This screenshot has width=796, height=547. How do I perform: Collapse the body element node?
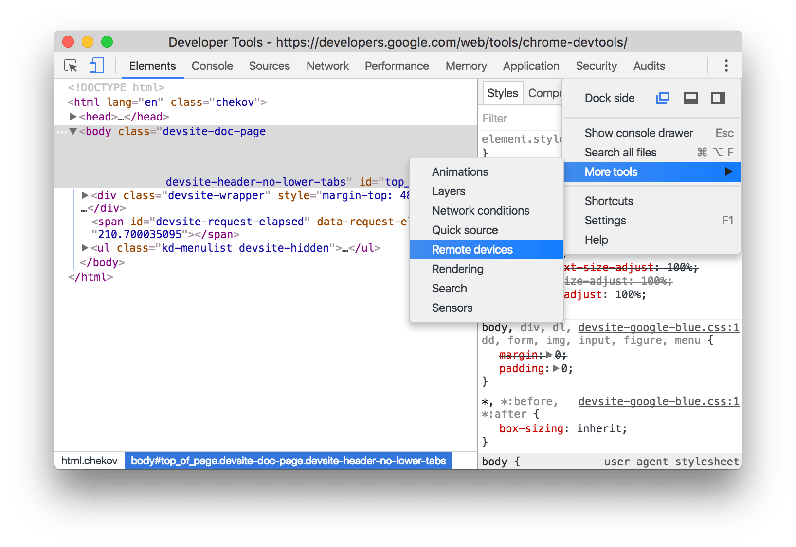coord(72,131)
